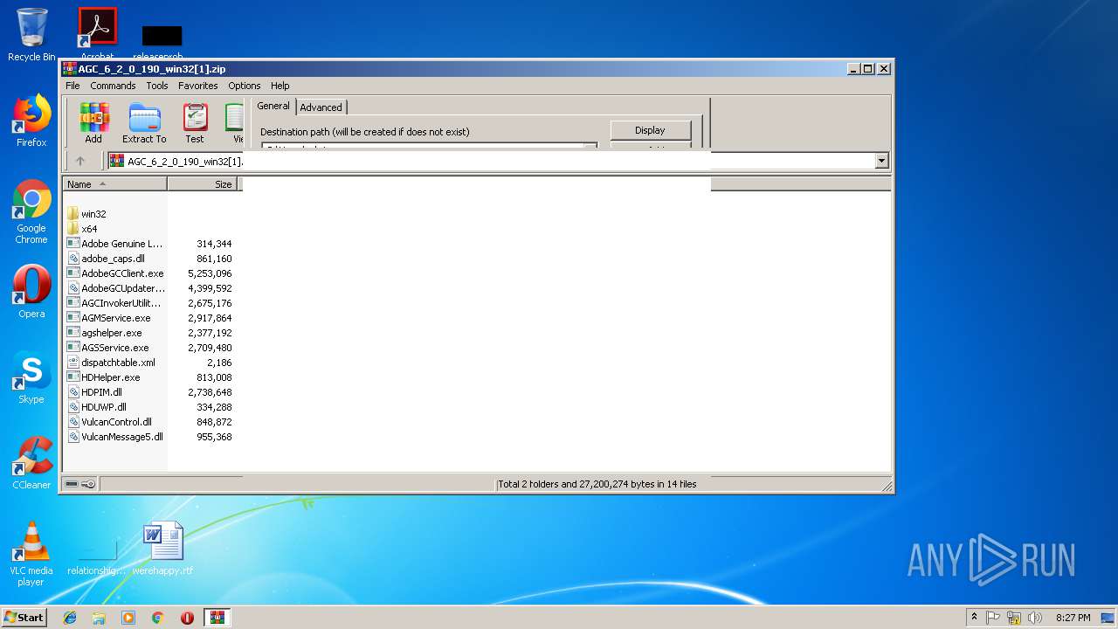Viewport: 1118px width, 629px height.
Task: Open the Options menu
Action: (x=245, y=86)
